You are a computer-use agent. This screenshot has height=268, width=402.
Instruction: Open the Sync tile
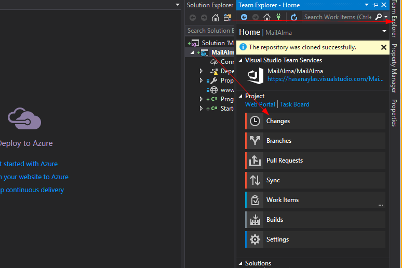(315, 180)
